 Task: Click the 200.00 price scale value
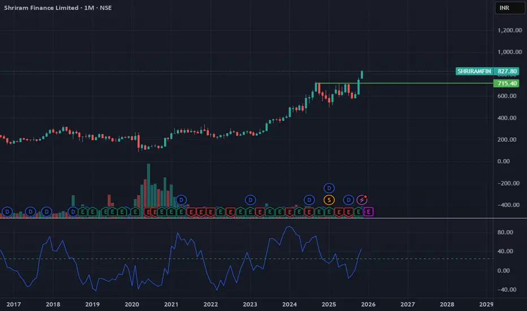tap(507, 140)
